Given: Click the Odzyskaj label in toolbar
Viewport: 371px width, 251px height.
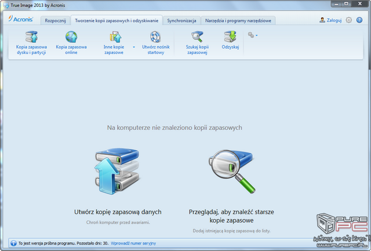Looking at the screenshot, I should pos(230,47).
